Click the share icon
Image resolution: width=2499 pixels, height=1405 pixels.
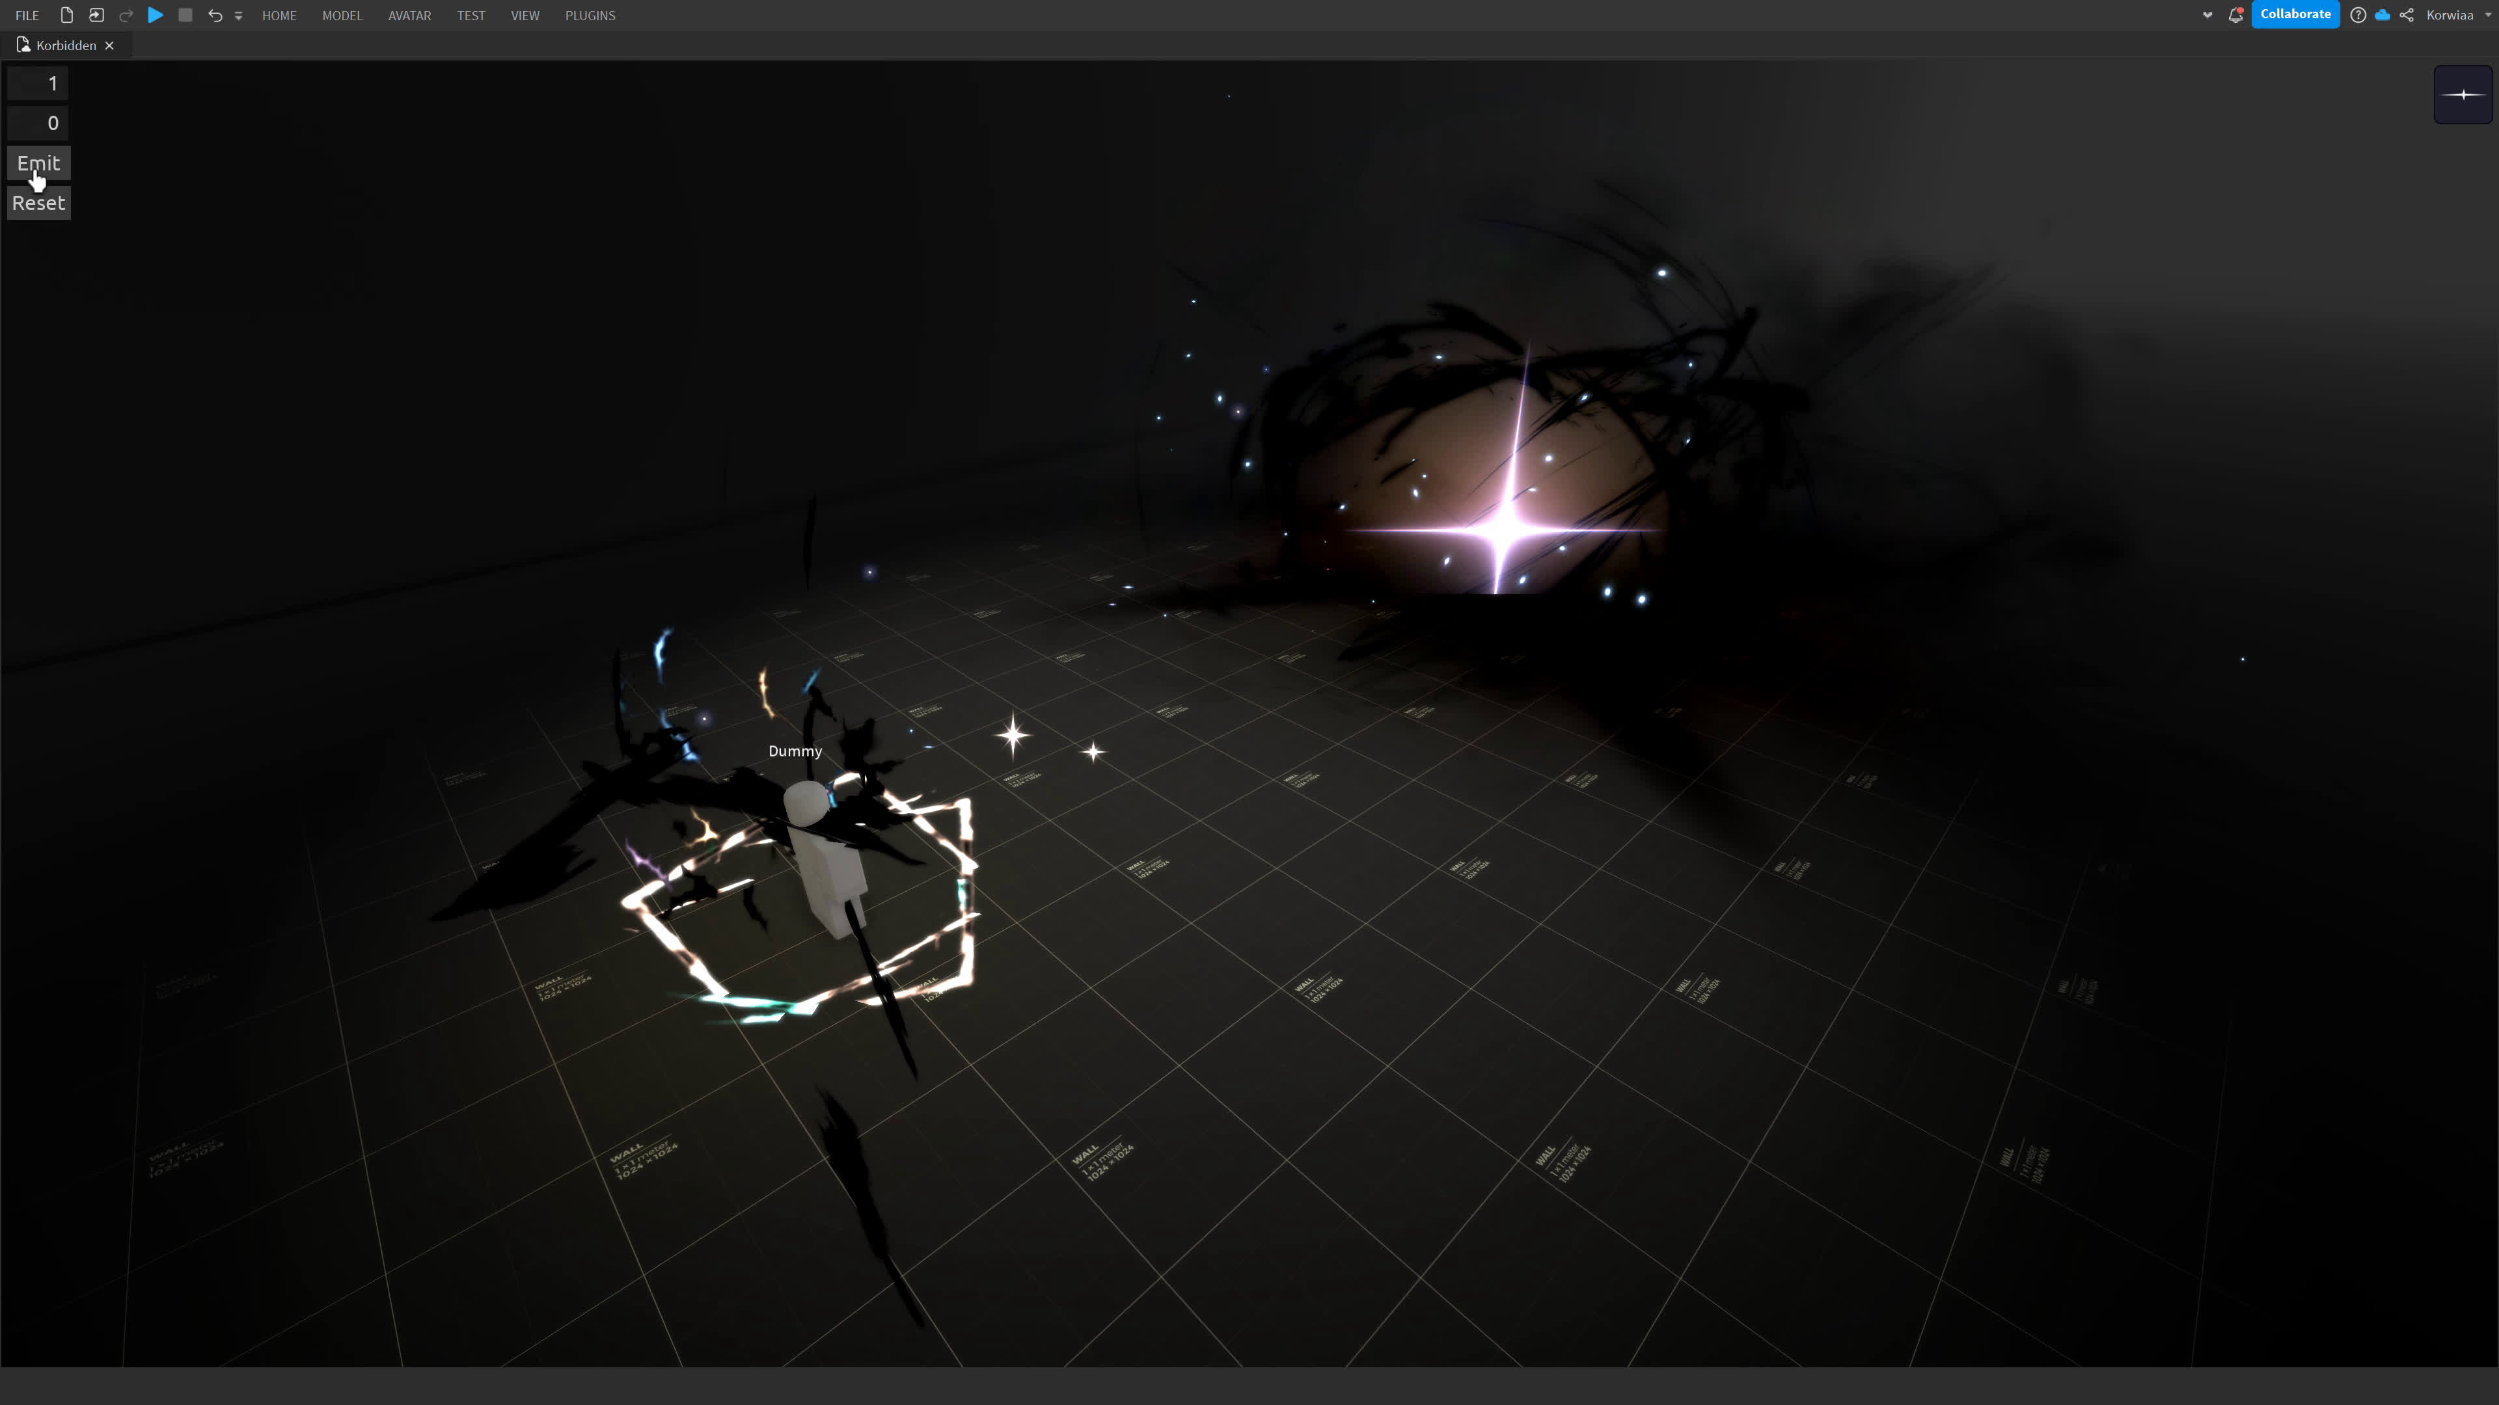(x=2407, y=14)
